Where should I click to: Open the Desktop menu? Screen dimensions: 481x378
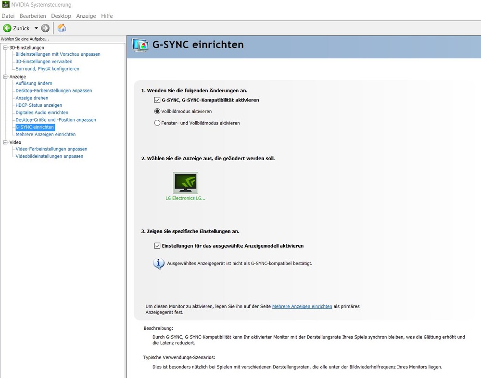(61, 16)
